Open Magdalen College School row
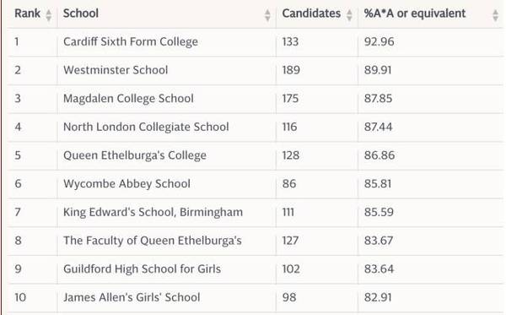This screenshot has height=315, width=506. tap(128, 99)
